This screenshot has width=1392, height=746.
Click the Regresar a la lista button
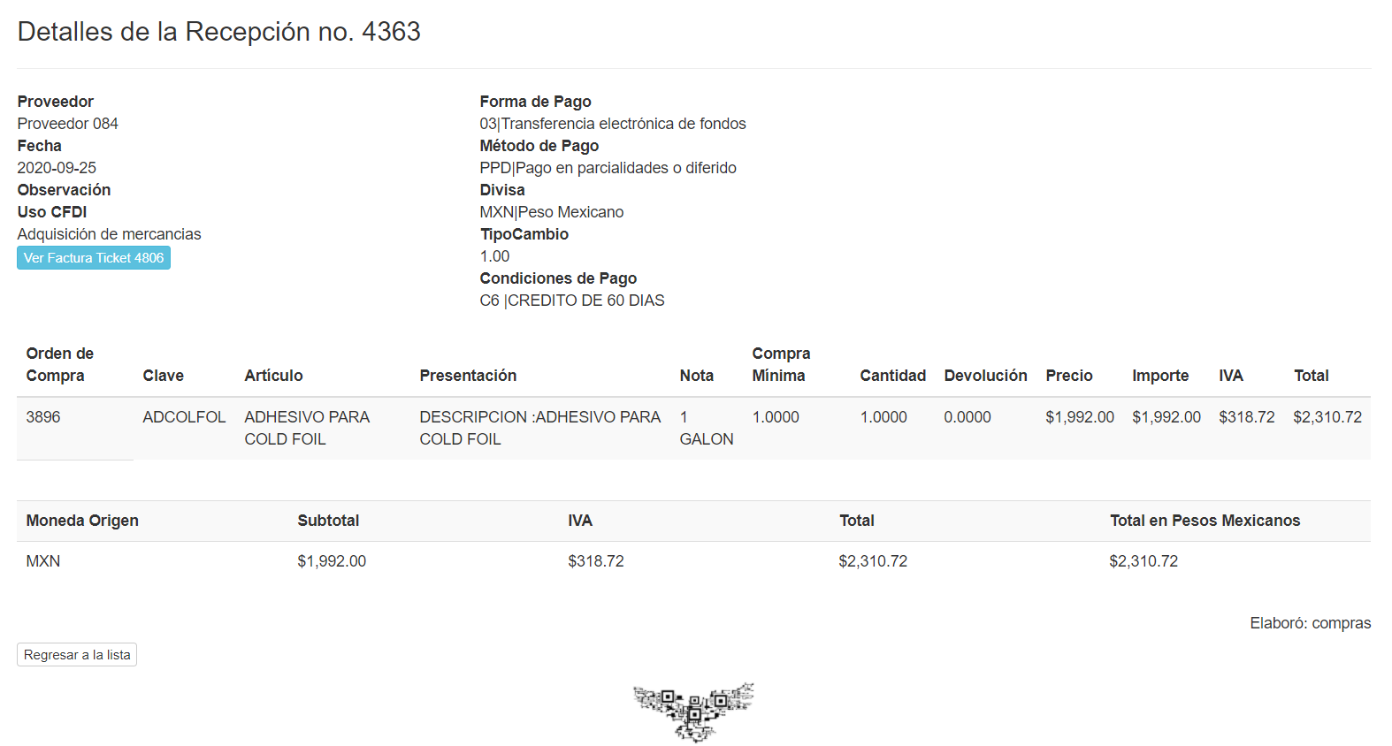click(77, 655)
